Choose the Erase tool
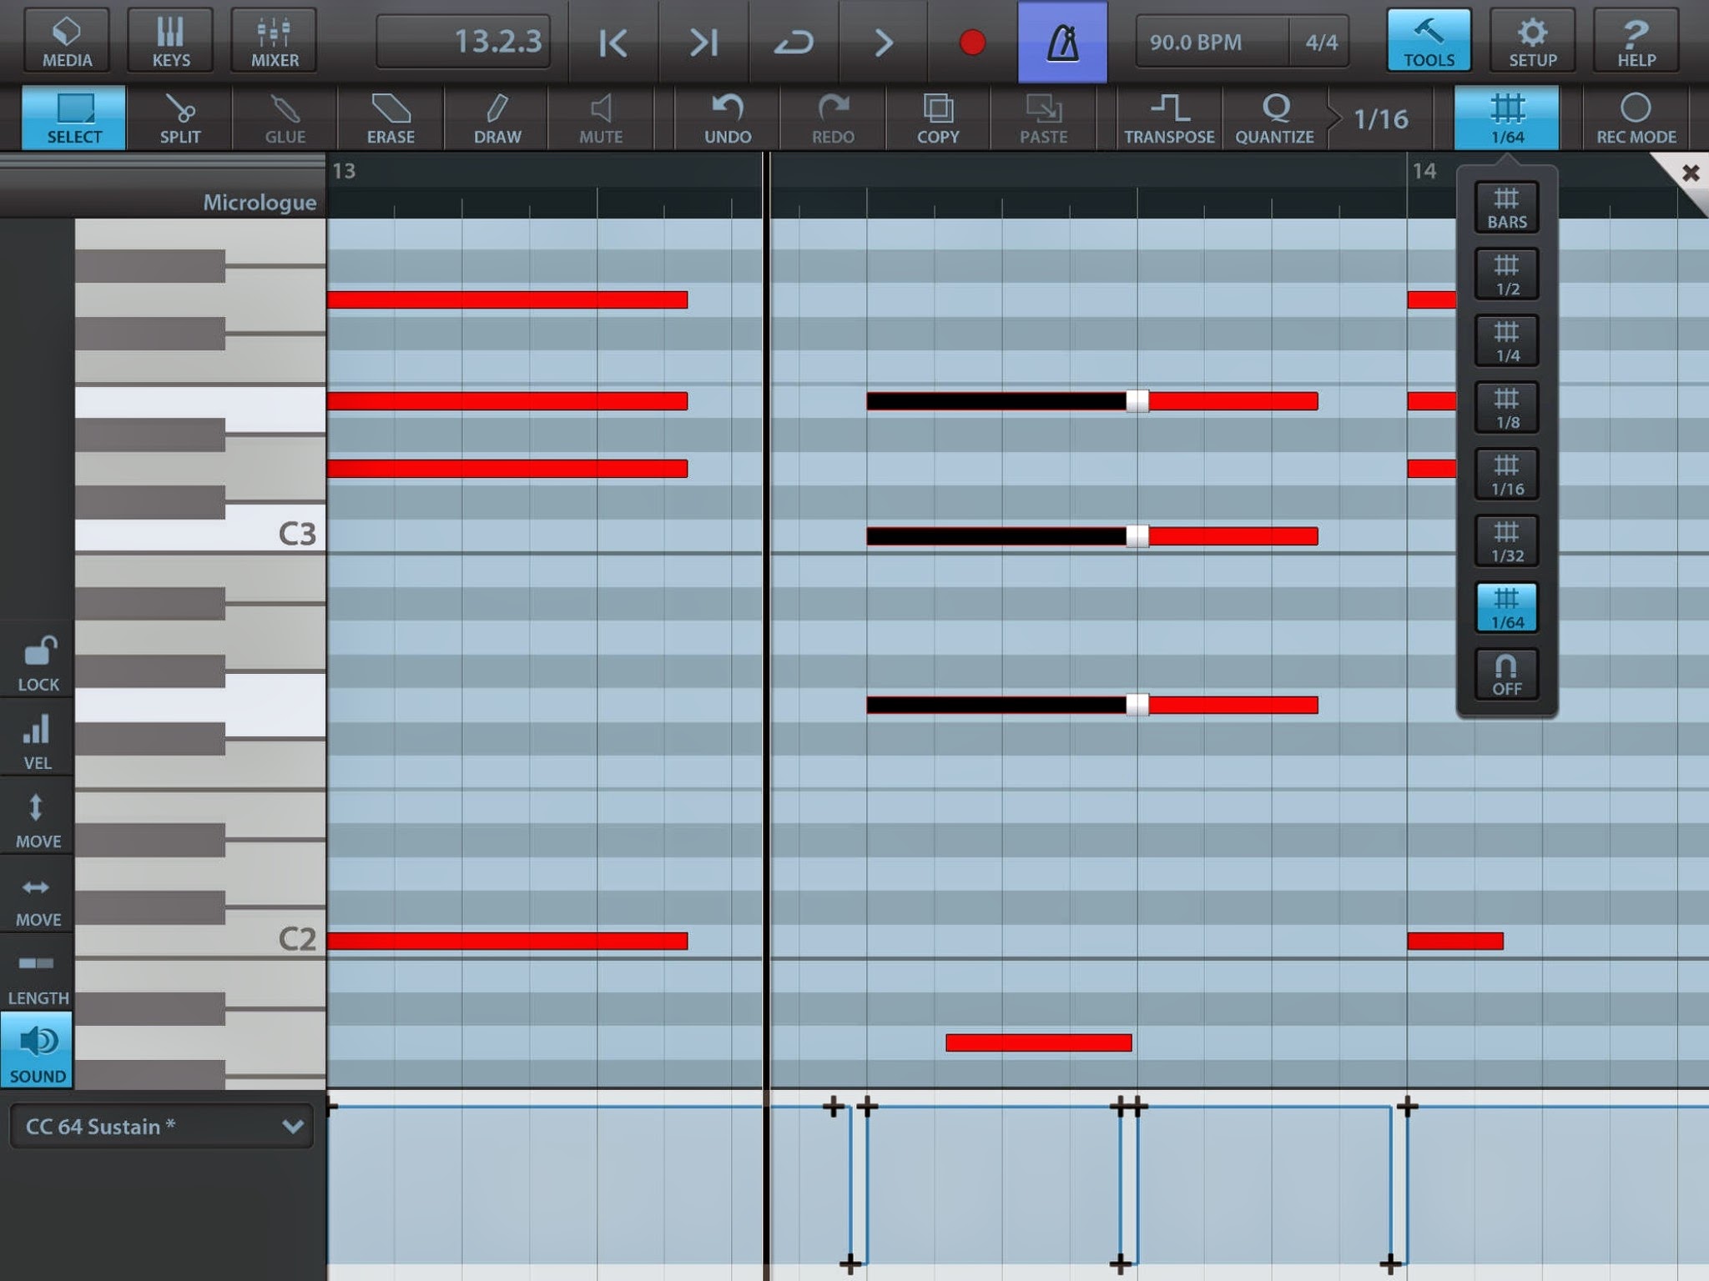1709x1281 pixels. pos(391,118)
